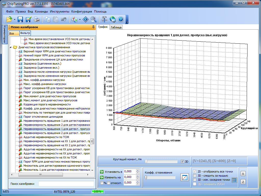Switch to the Таблица tab

(x=116, y=27)
